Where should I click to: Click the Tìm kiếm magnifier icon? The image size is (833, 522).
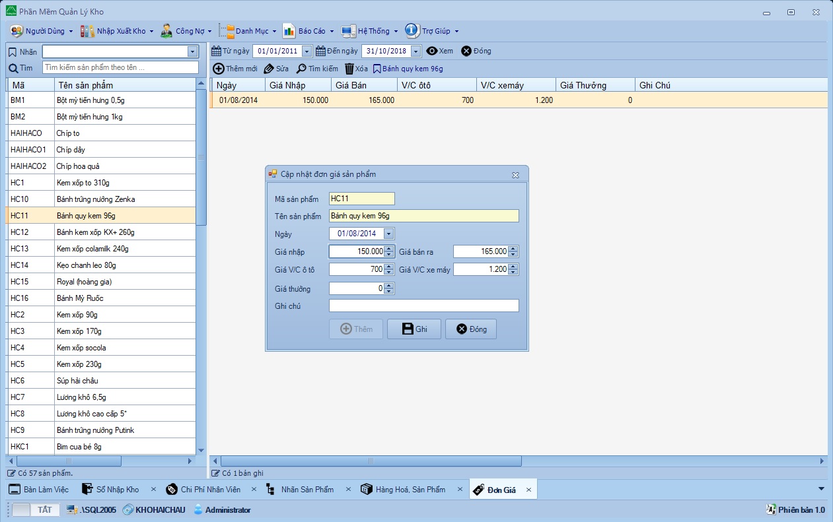pos(301,69)
